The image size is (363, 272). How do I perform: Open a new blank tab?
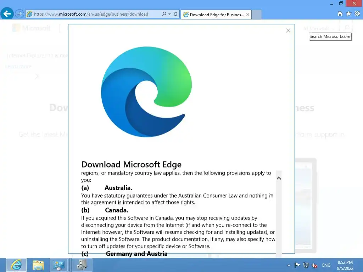coord(257,15)
